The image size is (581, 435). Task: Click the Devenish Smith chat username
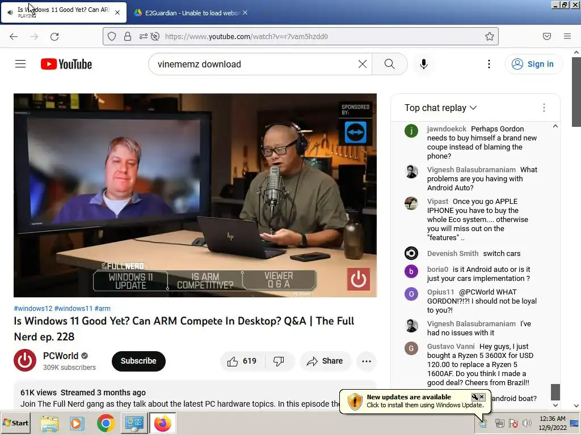tap(452, 253)
